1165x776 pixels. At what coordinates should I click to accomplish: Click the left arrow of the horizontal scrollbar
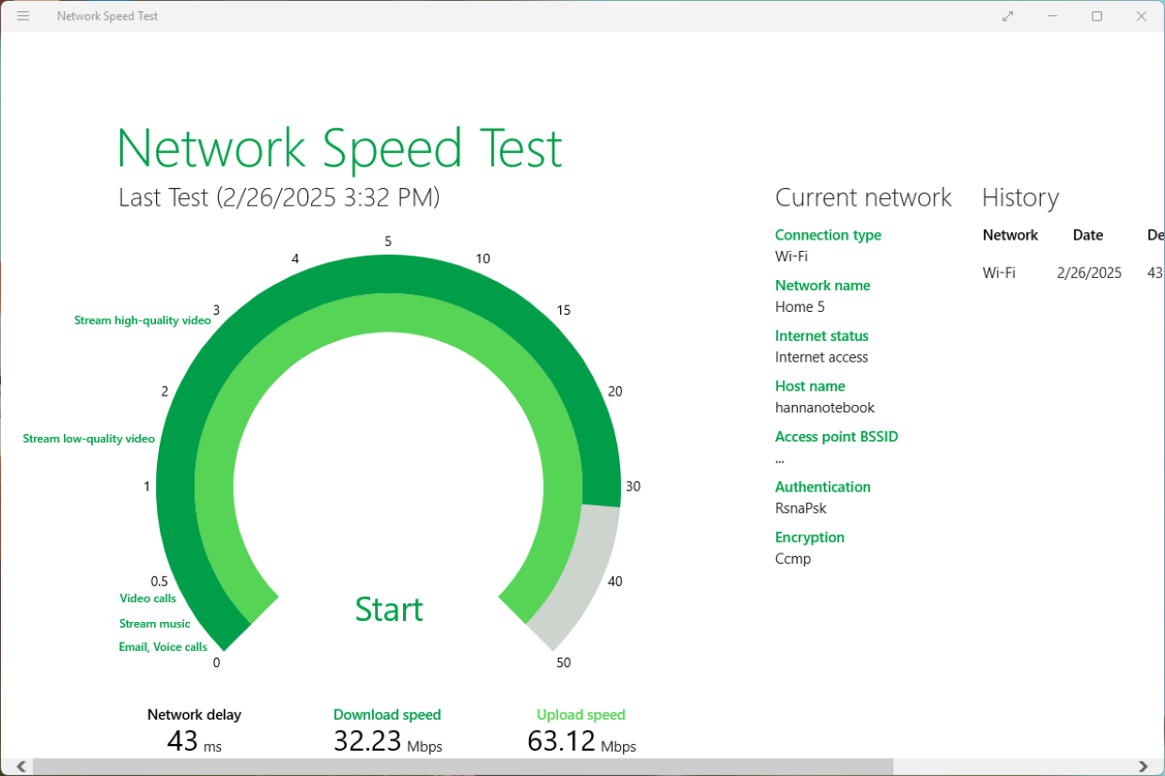[21, 766]
